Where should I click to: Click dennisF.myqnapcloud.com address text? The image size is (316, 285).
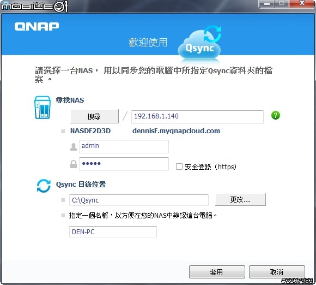176,131
